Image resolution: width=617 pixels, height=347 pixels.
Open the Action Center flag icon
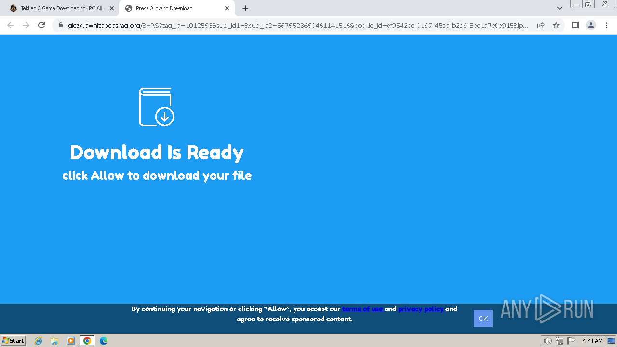pos(571,341)
